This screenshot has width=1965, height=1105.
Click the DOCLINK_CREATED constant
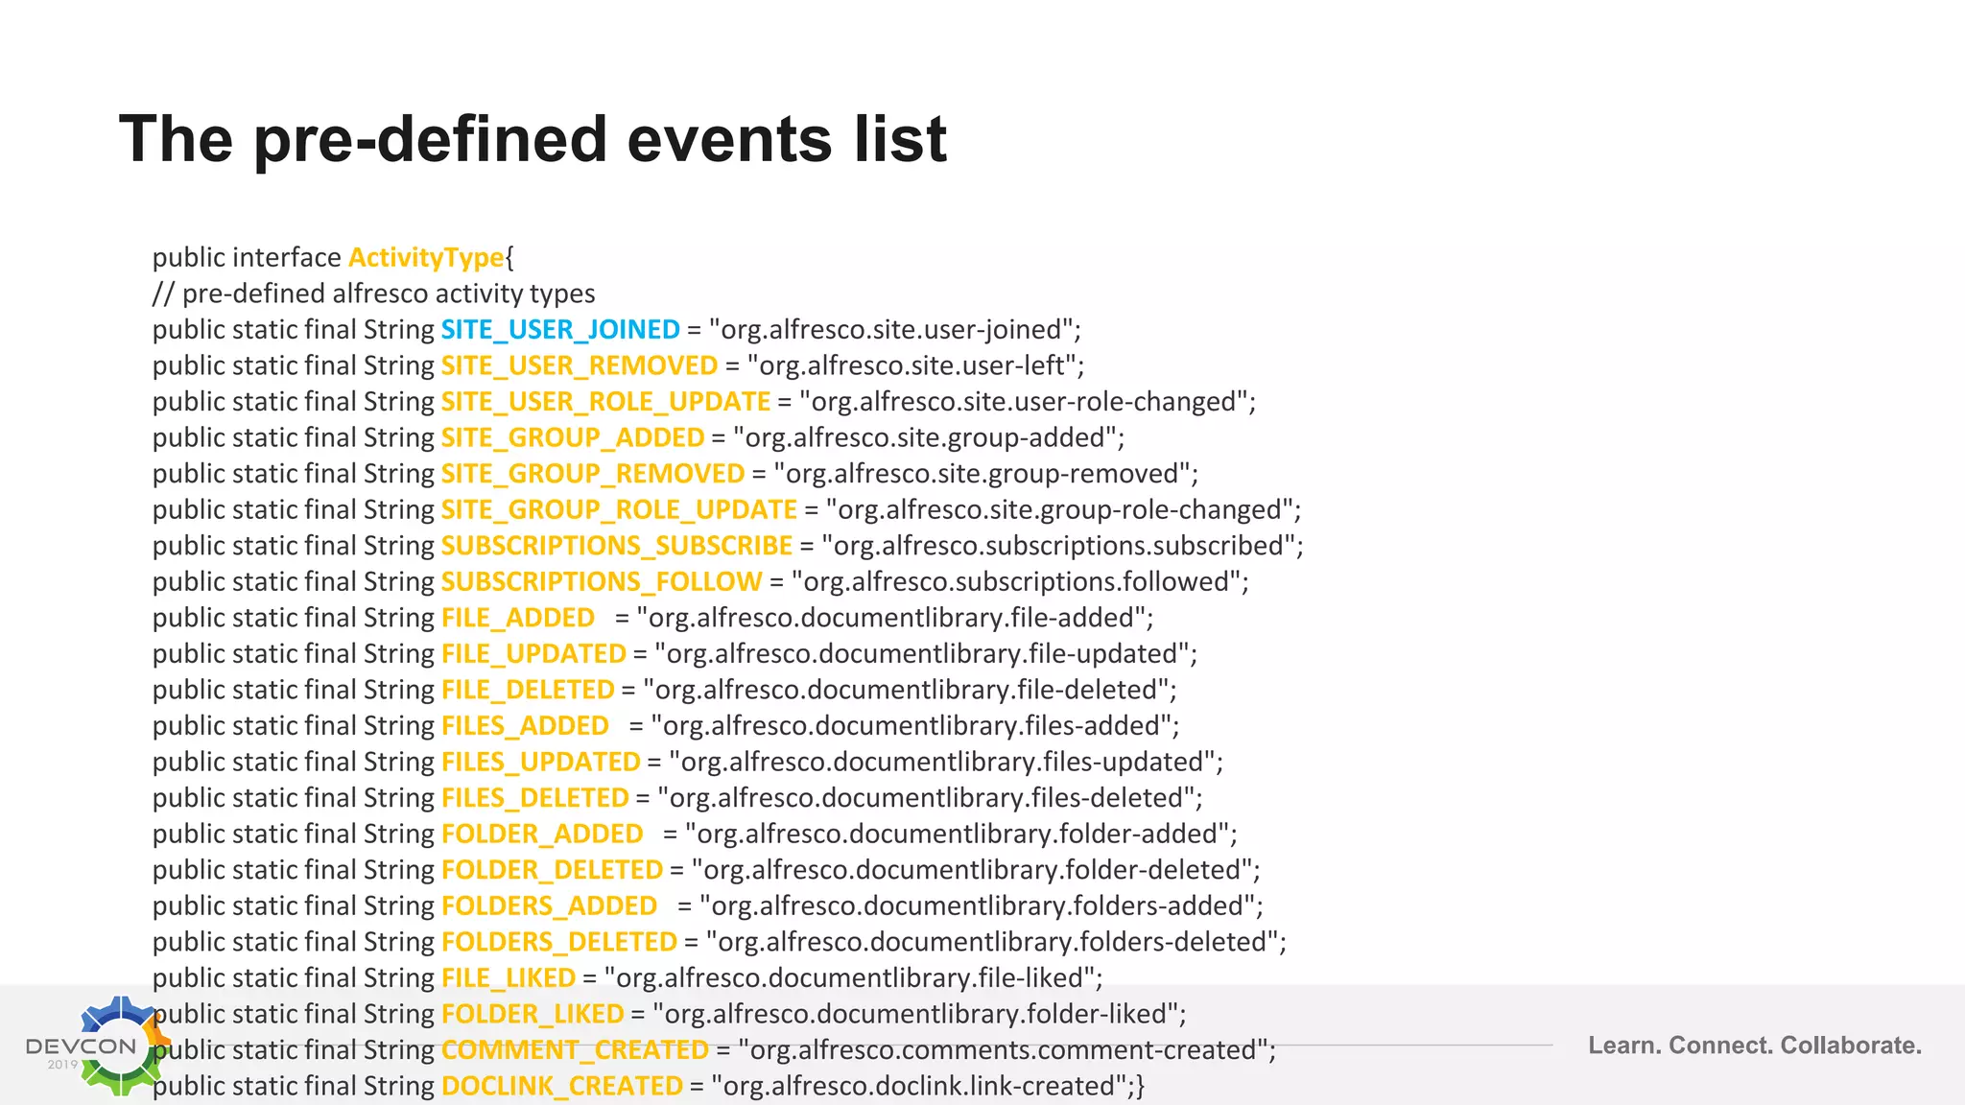pyautogui.click(x=562, y=1086)
